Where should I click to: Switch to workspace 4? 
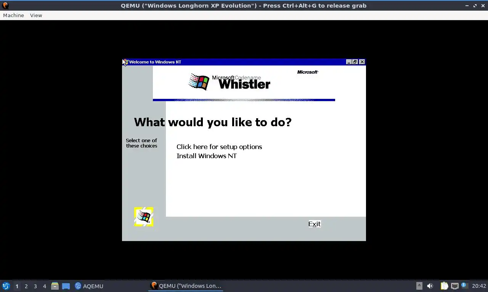coord(44,286)
